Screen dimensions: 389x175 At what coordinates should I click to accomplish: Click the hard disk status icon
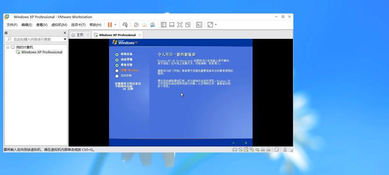pyautogui.click(x=235, y=150)
